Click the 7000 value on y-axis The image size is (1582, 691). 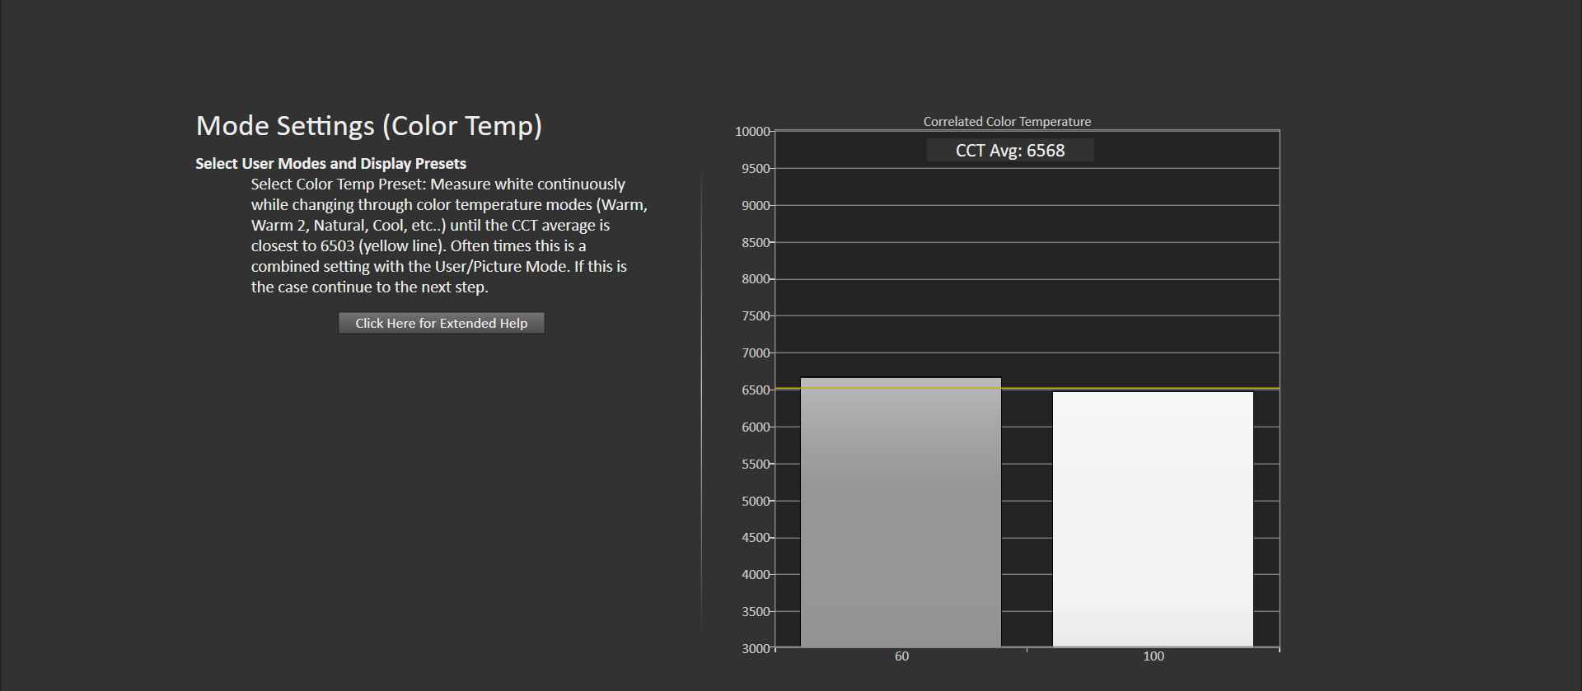pyautogui.click(x=755, y=353)
